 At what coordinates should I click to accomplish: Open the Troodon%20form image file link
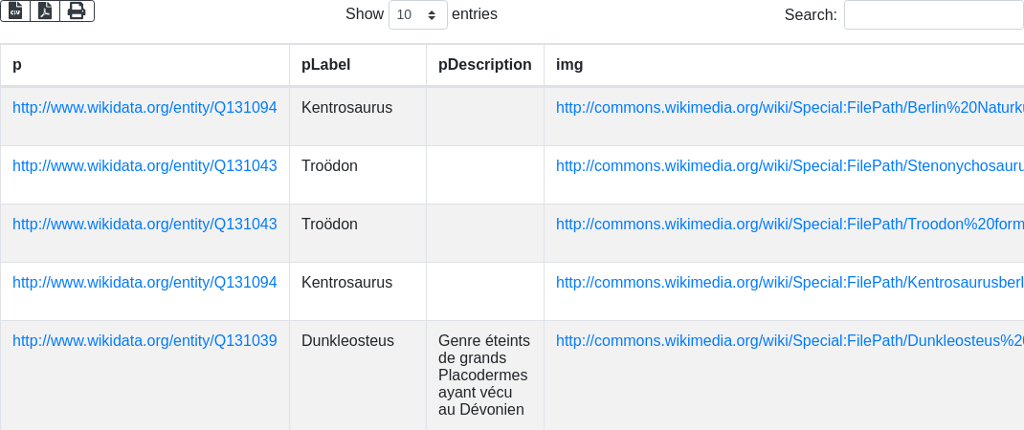click(790, 225)
